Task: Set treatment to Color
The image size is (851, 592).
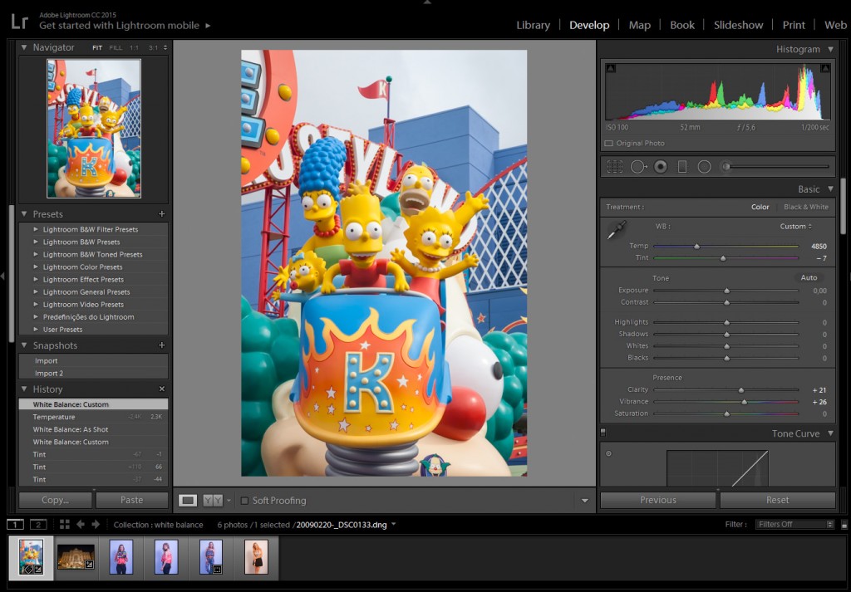Action: coord(760,207)
